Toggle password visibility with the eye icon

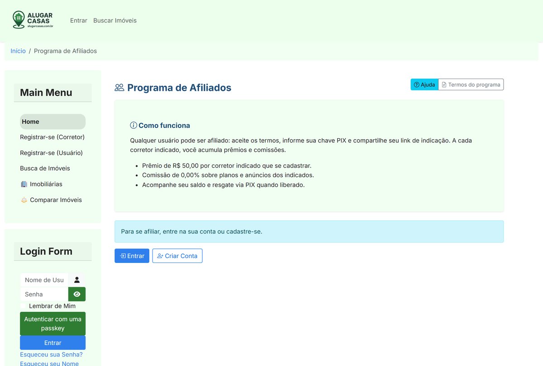click(x=77, y=294)
